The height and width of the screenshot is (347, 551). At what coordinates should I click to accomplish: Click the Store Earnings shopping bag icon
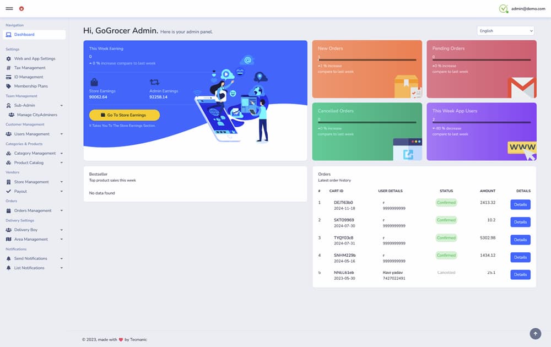click(94, 82)
